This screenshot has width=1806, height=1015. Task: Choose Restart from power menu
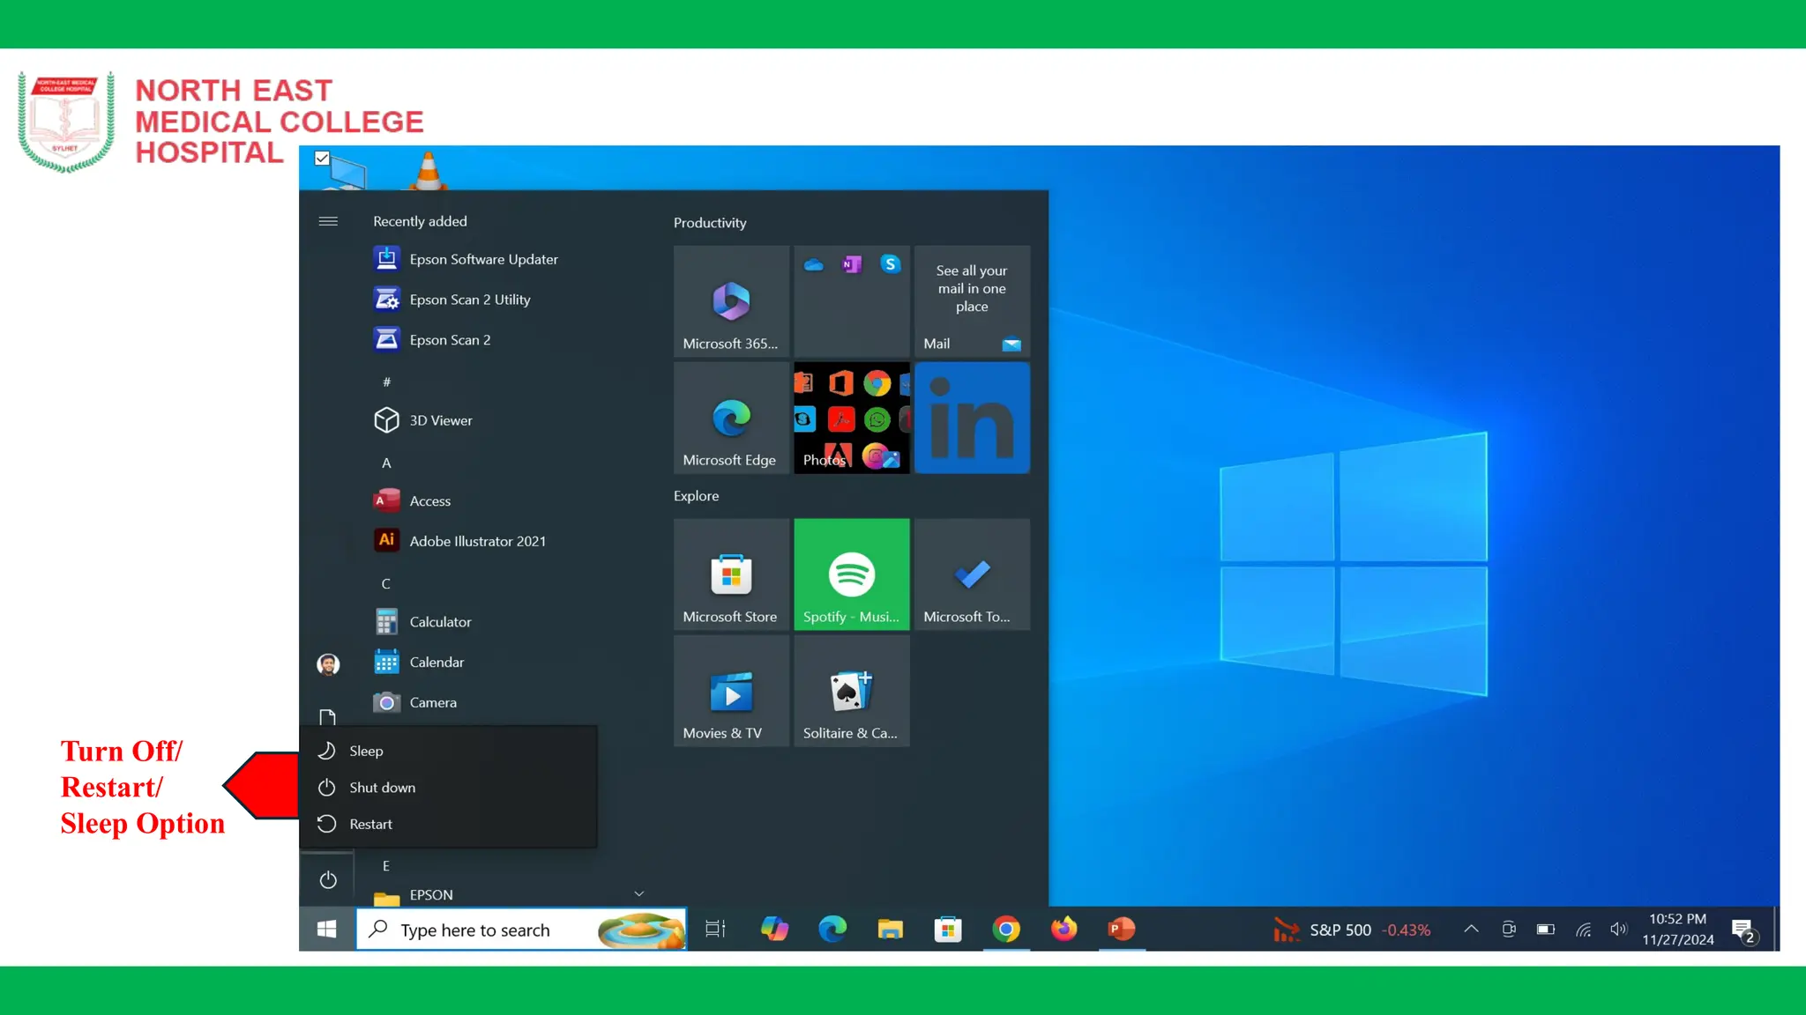tap(370, 825)
